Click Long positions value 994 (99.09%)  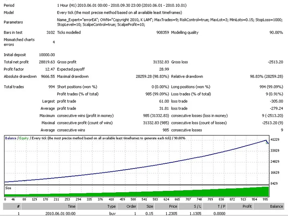point(271,87)
